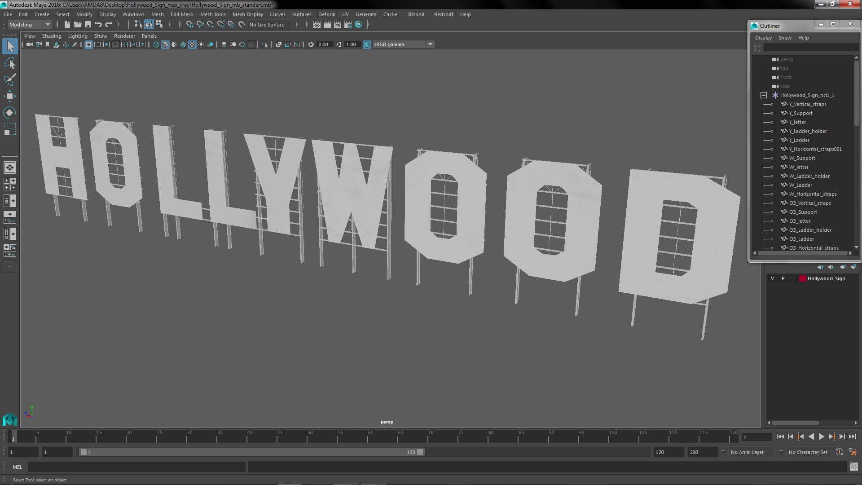Image resolution: width=862 pixels, height=485 pixels.
Task: Save the scene with the disk icon
Action: point(88,25)
